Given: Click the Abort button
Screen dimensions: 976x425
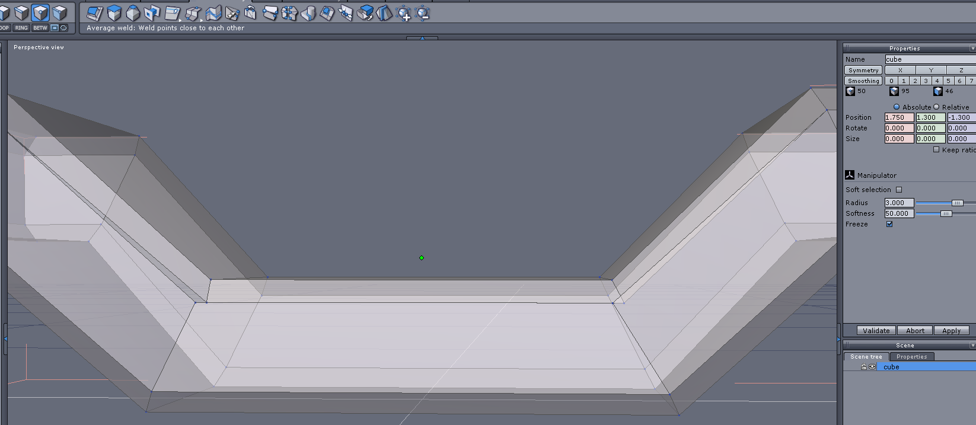Looking at the screenshot, I should click(x=915, y=331).
